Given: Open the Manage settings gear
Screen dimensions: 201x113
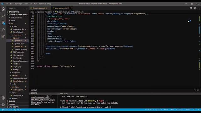Looking at the screenshot, I should (3, 105).
